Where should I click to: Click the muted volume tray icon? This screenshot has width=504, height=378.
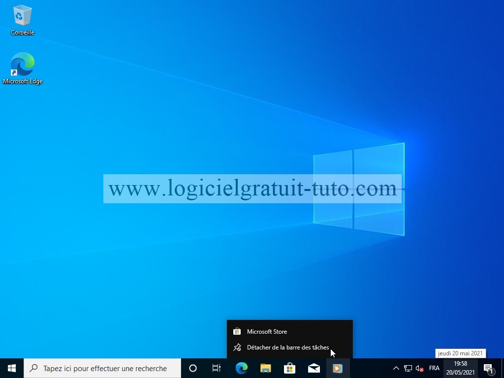419,368
